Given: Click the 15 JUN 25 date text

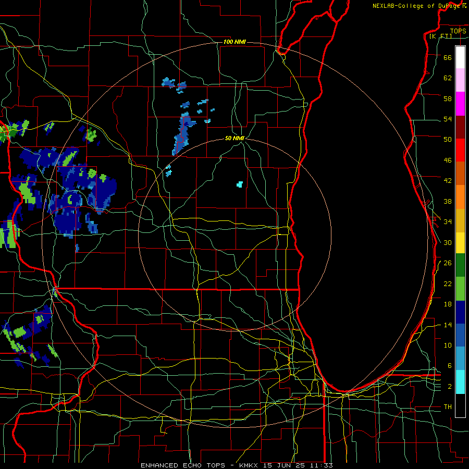Looking at the screenshot, I should click(284, 465).
